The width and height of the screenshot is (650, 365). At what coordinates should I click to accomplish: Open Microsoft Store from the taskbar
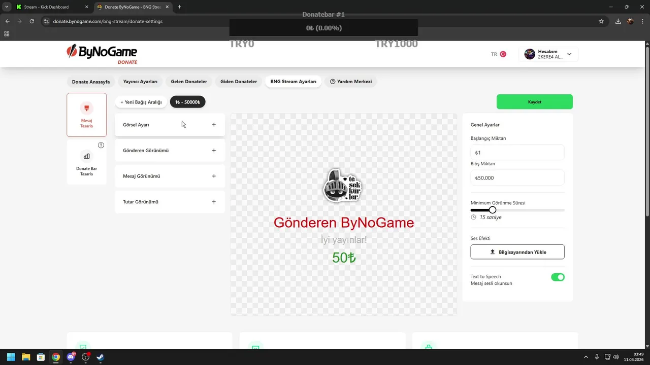click(x=41, y=357)
